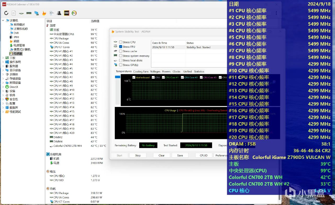Switch to the Cooling Fans tab
Screen dimensions: 335x205
(141, 72)
